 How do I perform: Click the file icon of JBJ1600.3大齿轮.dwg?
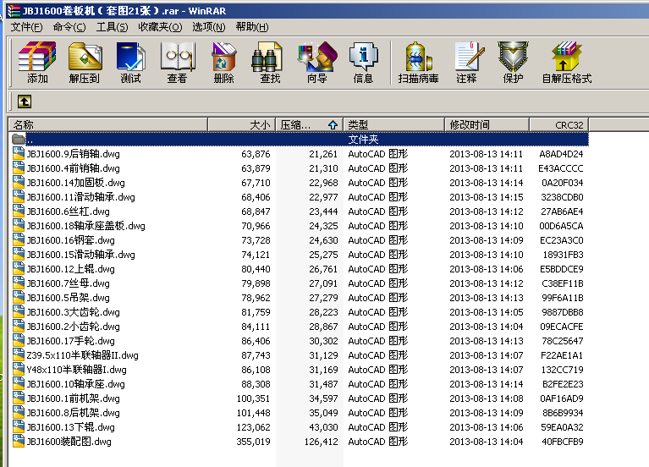coord(19,311)
